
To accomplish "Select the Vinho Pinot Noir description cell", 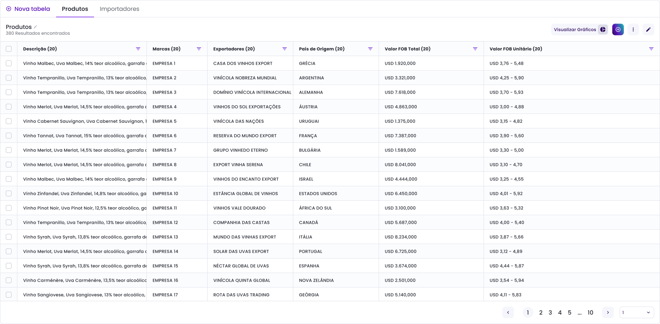I will [82, 208].
